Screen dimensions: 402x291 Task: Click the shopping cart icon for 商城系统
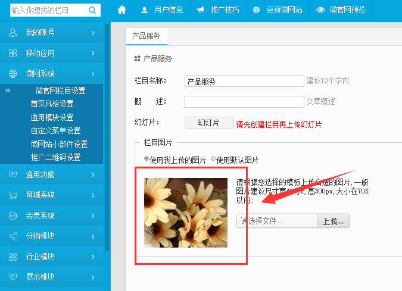(x=13, y=195)
